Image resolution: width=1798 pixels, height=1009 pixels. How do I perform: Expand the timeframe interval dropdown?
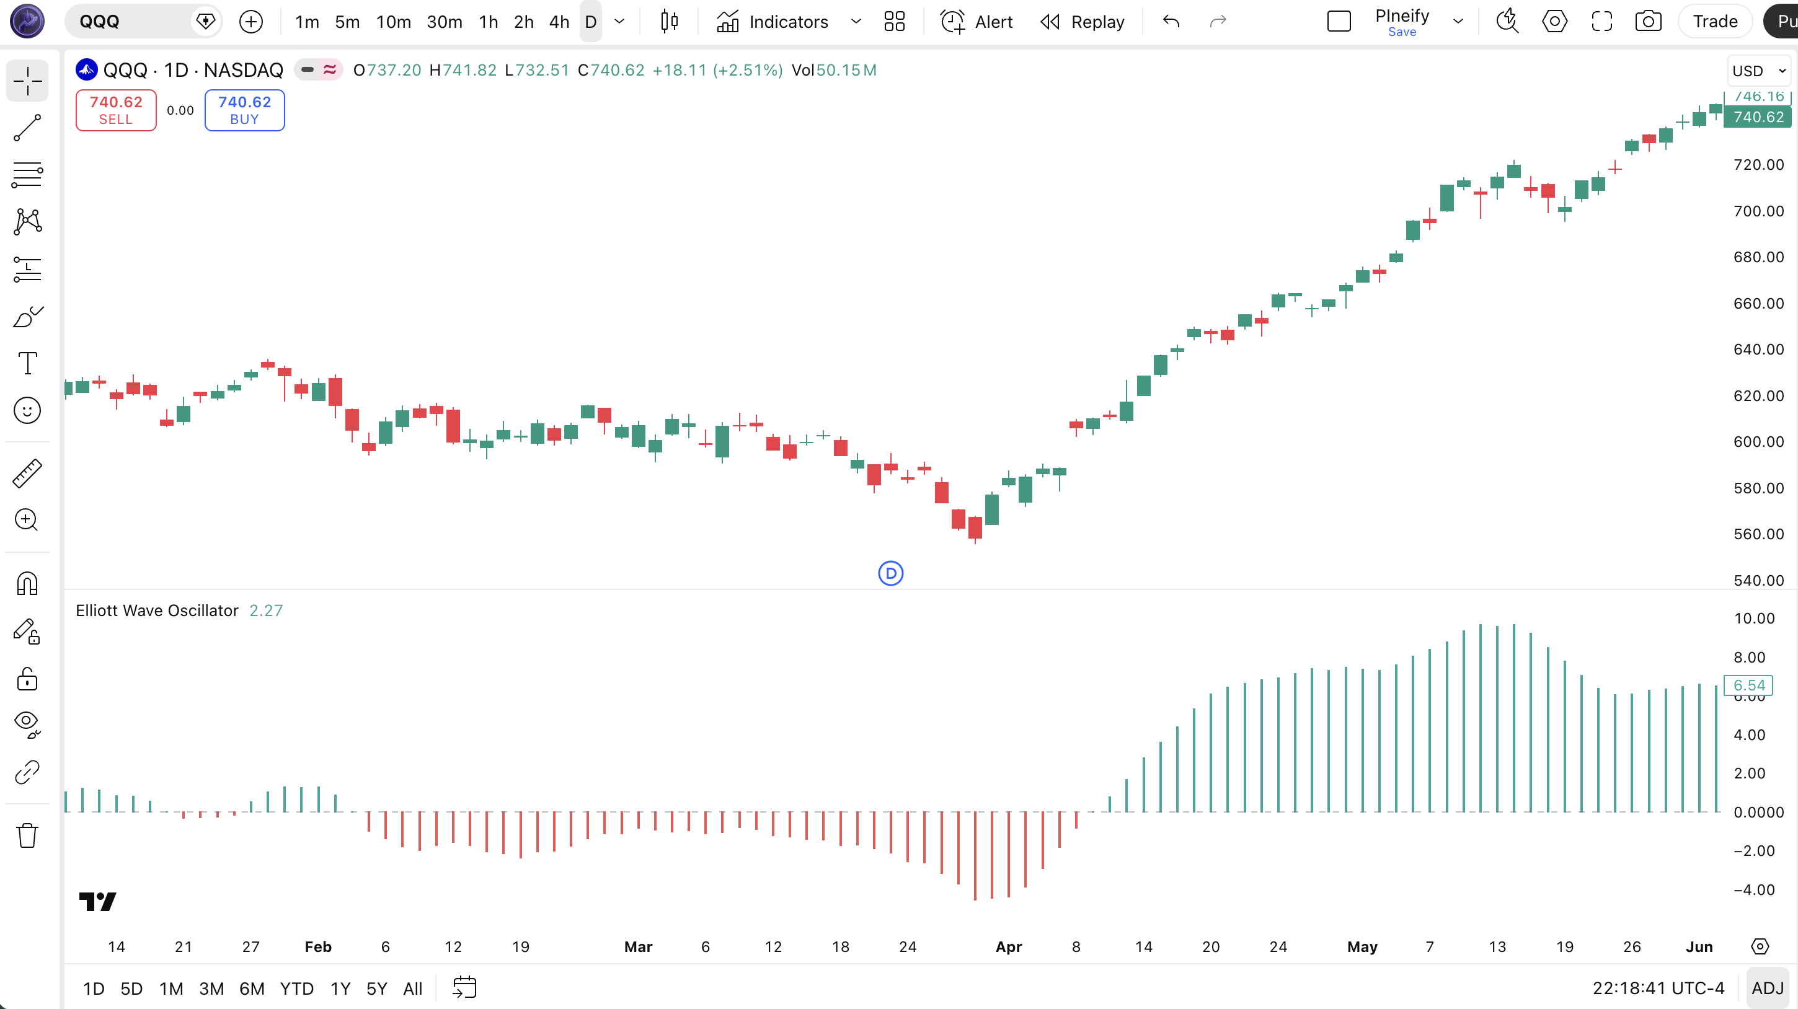(x=619, y=22)
